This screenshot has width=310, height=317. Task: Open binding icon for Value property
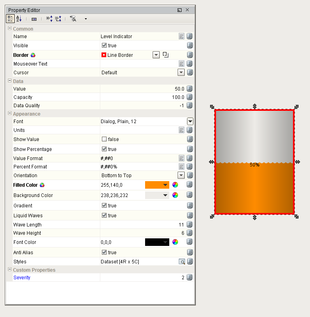[190, 89]
